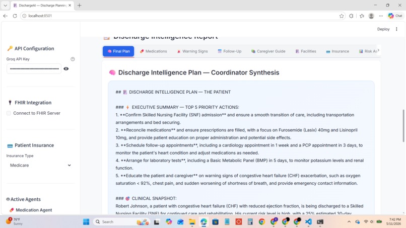Launch Copilot from taskbar
This screenshot has height=228, width=406.
click(x=169, y=222)
